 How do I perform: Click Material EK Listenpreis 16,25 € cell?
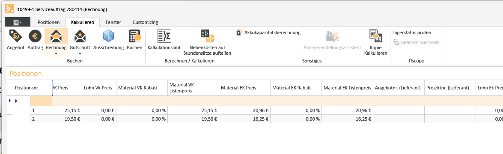pos(347,119)
